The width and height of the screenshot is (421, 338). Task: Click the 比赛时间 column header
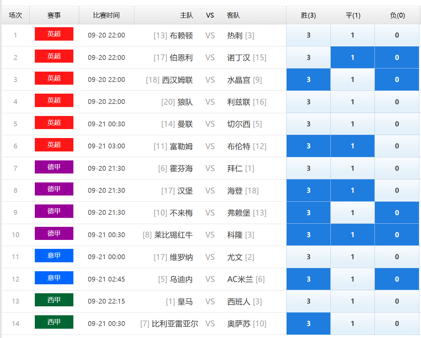point(106,15)
